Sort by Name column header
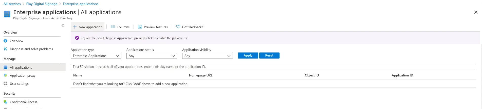Image resolution: width=482 pixels, height=109 pixels. tap(78, 75)
